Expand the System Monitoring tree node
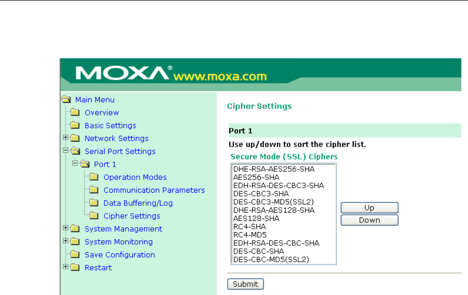Viewport: 468px width, 295px height. tap(65, 241)
